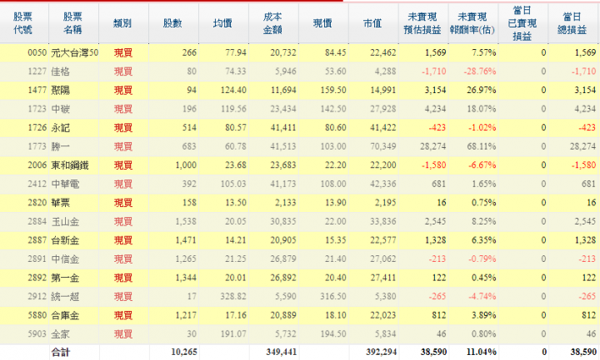The image size is (600, 360).
Task: Select stock code 2006
Action: pyautogui.click(x=37, y=165)
